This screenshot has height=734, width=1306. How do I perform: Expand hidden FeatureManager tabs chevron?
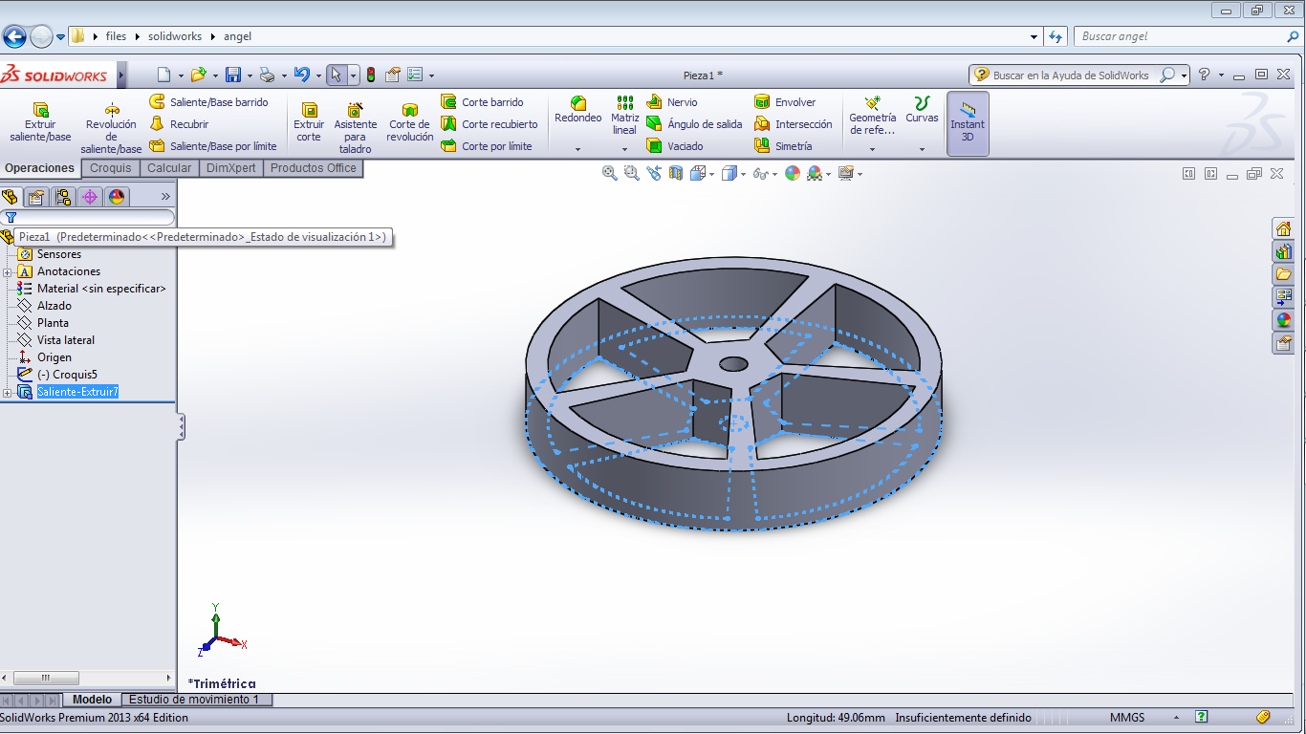pyautogui.click(x=164, y=197)
